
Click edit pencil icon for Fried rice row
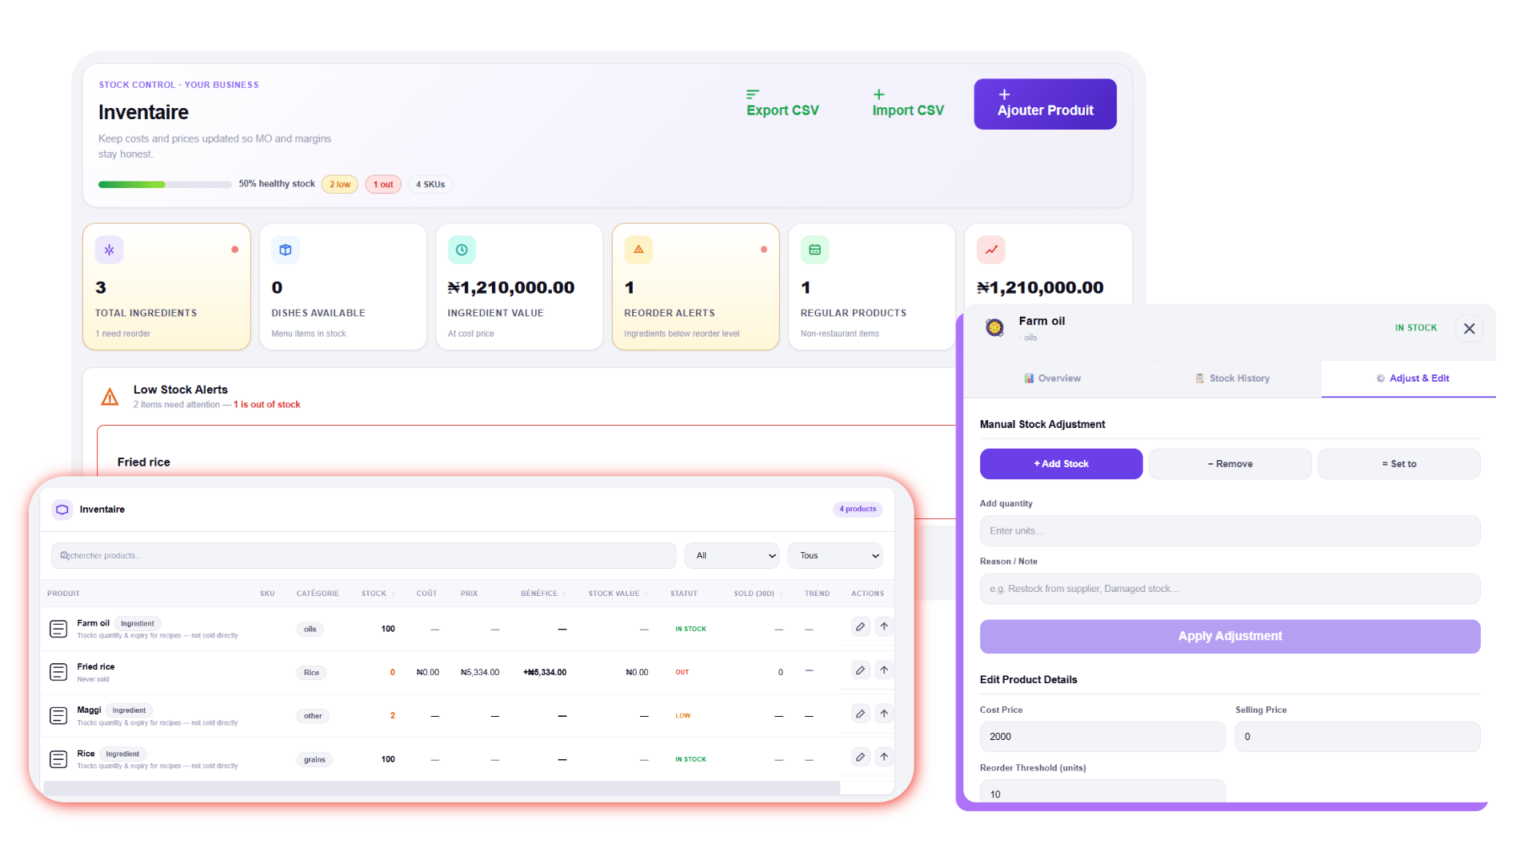click(860, 670)
